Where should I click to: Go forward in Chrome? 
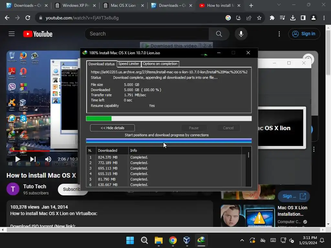click(x=17, y=18)
